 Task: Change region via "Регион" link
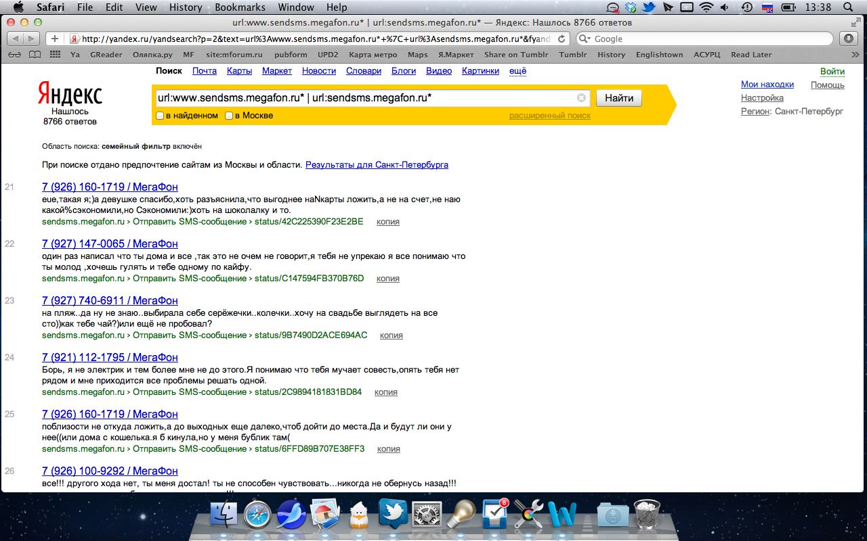[755, 112]
